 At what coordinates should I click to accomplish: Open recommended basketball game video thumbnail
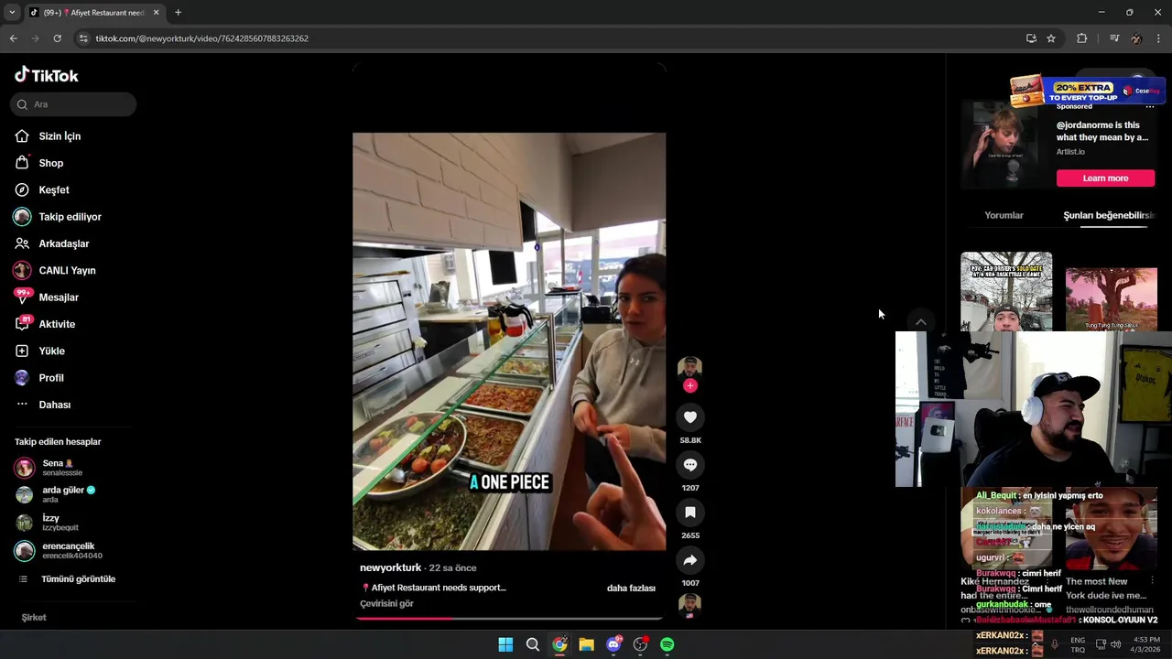point(1006,291)
